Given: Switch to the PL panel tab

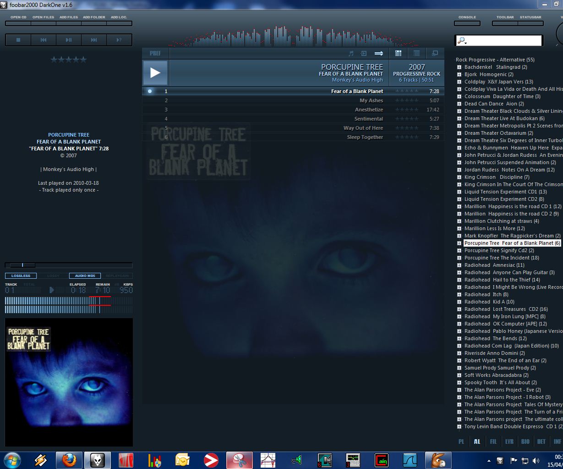Looking at the screenshot, I should coord(461,441).
